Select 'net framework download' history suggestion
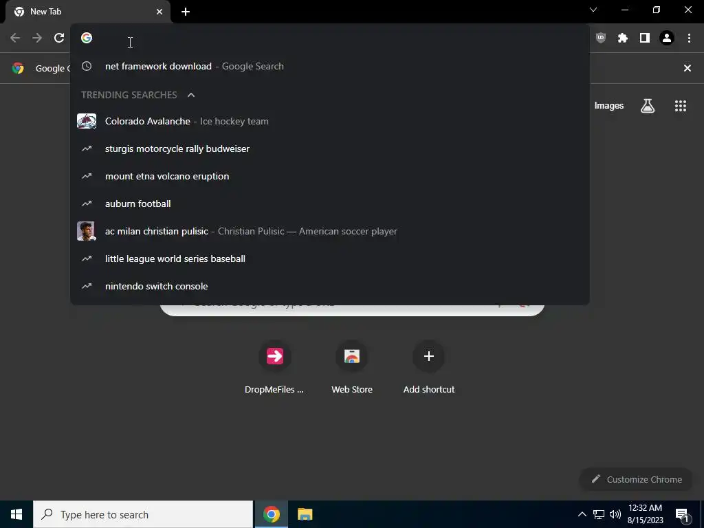Image resolution: width=704 pixels, height=528 pixels. point(329,66)
